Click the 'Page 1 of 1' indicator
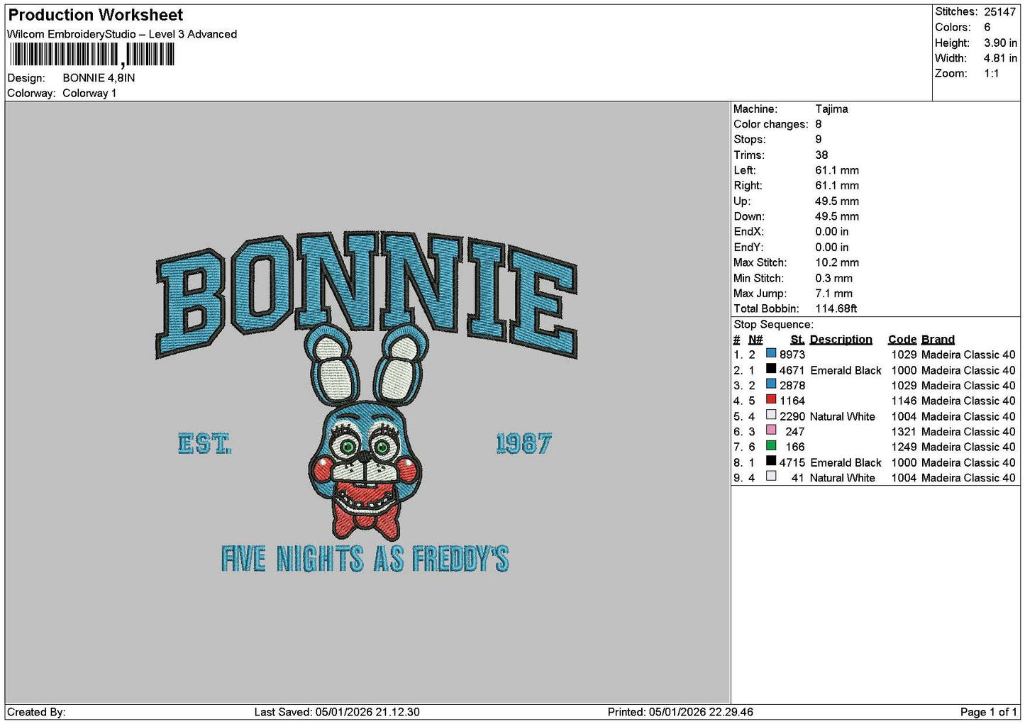Viewport: 1025px width, 724px height. point(989,713)
